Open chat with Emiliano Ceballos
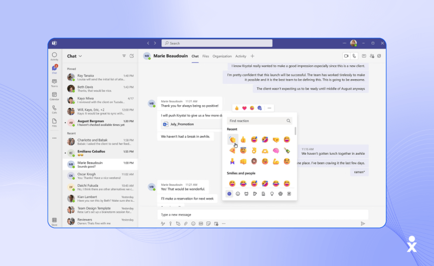 (100, 153)
